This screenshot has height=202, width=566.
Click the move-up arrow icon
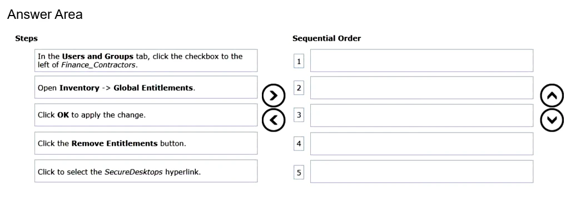pos(552,95)
